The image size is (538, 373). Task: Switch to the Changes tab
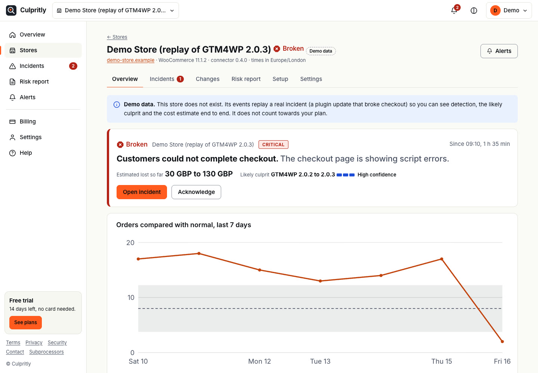(x=208, y=79)
